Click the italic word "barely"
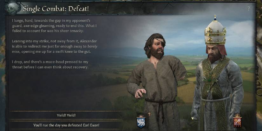 pyautogui.click(x=92, y=46)
